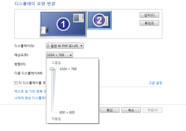Click the 확인(I) identify button
186x131 pixels.
tap(149, 23)
